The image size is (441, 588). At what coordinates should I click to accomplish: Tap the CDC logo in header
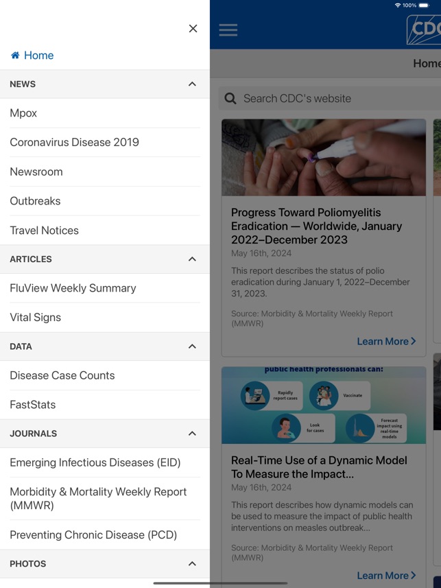(x=425, y=30)
